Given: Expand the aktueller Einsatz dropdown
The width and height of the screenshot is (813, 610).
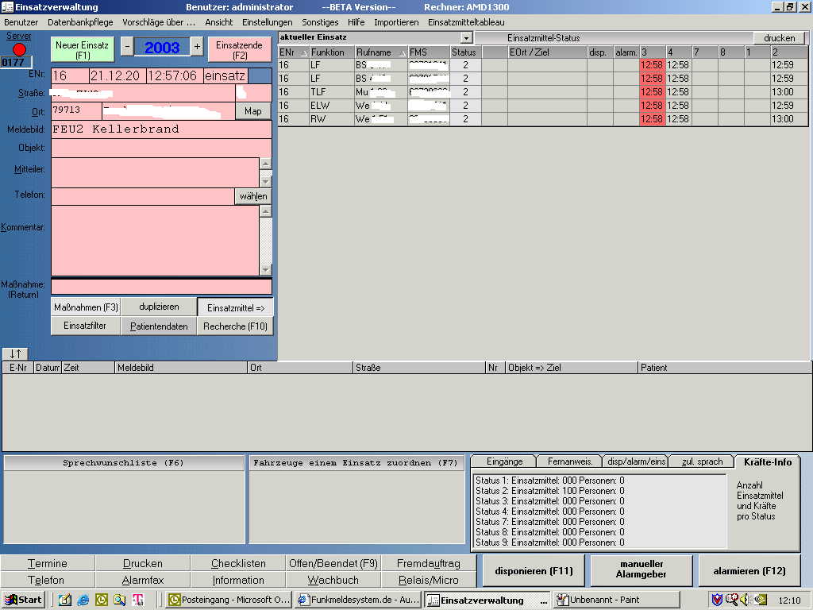Looking at the screenshot, I should tap(466, 37).
